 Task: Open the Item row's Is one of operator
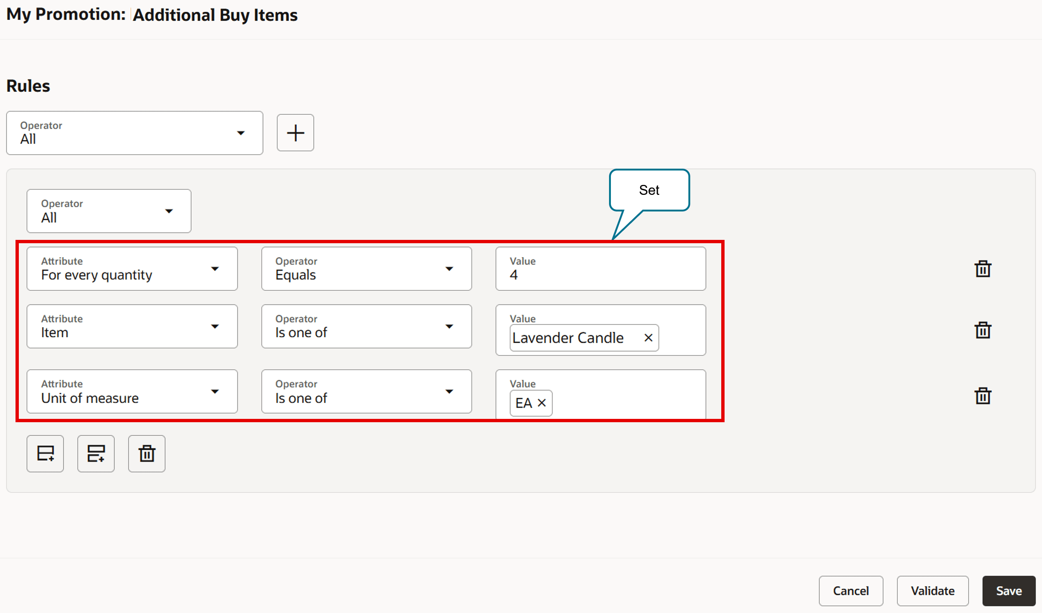tap(367, 326)
